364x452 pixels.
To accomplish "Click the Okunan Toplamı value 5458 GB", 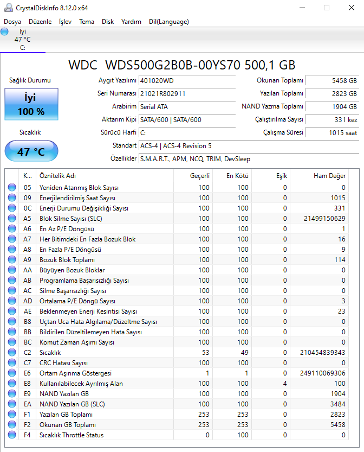I will point(333,81).
